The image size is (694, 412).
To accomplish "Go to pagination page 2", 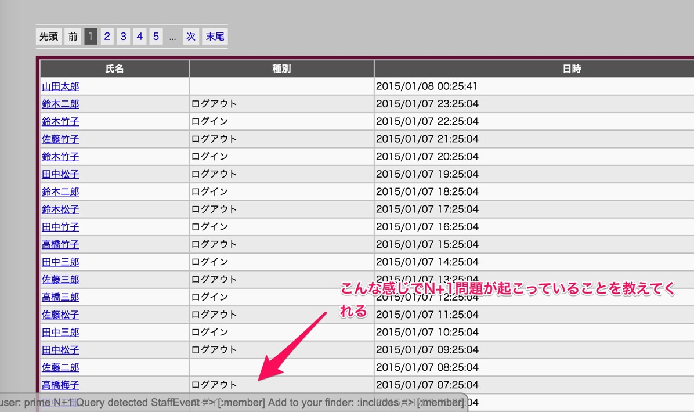I will (x=107, y=37).
